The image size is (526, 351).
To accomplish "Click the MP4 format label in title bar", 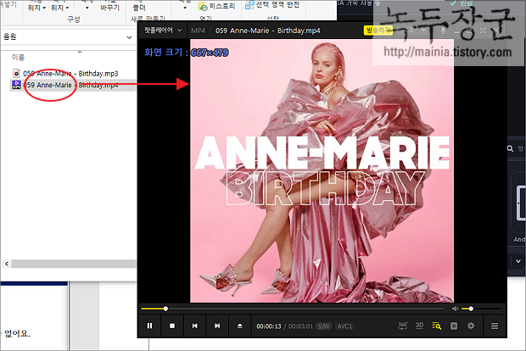I will 198,31.
